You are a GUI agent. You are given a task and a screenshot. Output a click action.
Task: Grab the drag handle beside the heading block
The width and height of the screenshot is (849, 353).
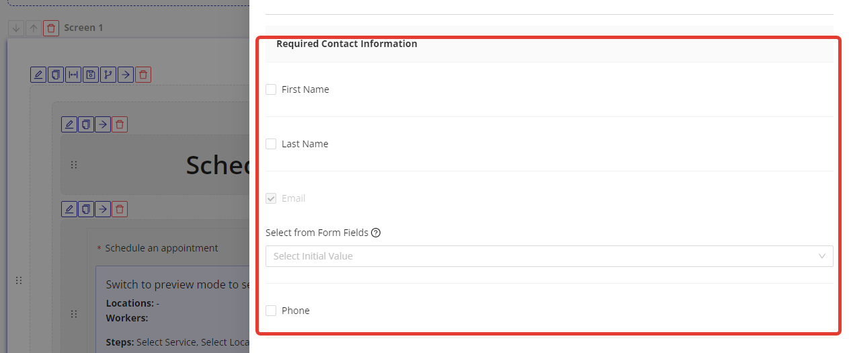click(x=74, y=165)
